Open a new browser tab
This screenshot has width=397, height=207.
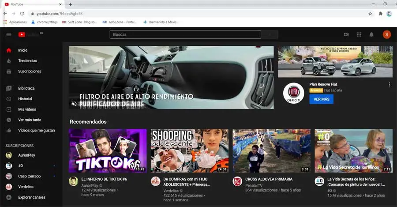pos(71,4)
